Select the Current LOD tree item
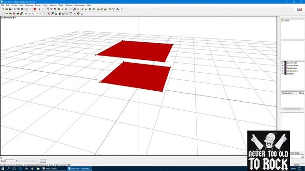This screenshot has height=171, width=305. (x=292, y=63)
